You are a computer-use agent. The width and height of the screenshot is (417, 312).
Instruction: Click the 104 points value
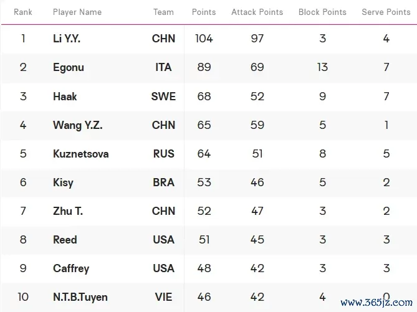click(x=204, y=39)
